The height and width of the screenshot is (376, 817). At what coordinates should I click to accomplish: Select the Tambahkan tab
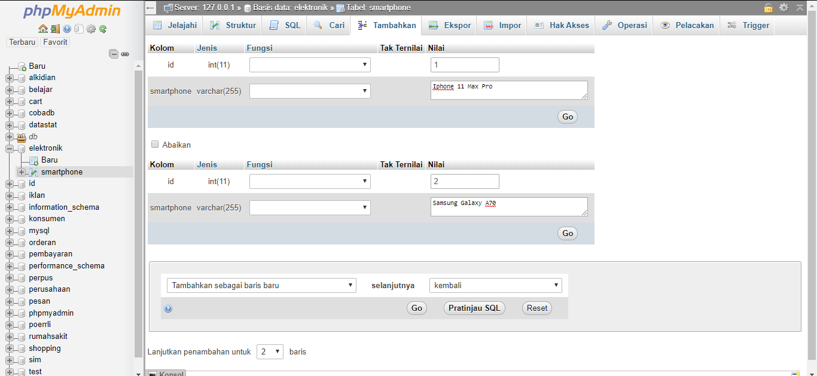click(386, 26)
